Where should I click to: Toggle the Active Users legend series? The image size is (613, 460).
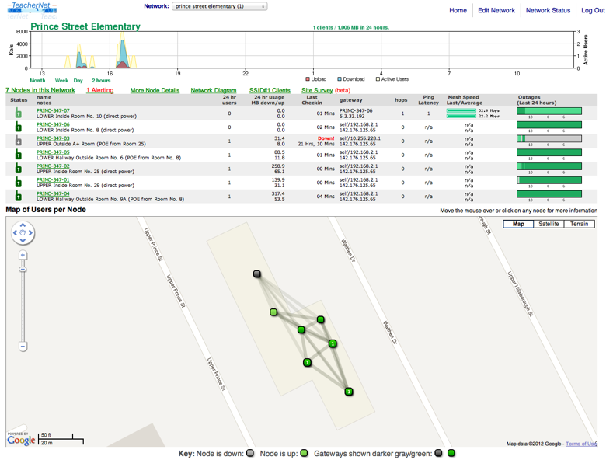click(392, 79)
